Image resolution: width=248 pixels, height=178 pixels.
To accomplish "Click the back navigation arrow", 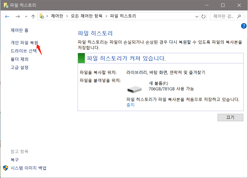I will tap(7, 16).
